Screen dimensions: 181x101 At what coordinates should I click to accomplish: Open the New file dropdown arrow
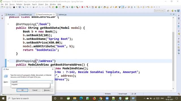(5, 7)
